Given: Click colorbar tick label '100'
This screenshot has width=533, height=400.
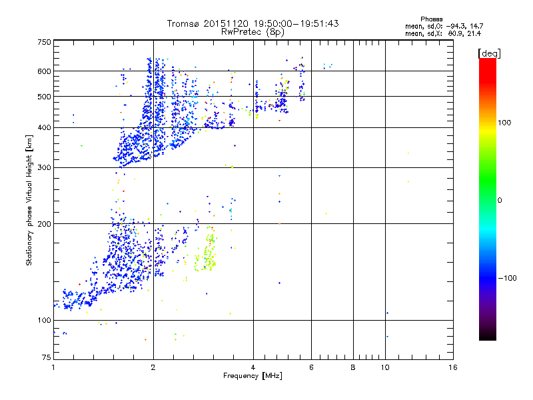Looking at the screenshot, I should 504,123.
